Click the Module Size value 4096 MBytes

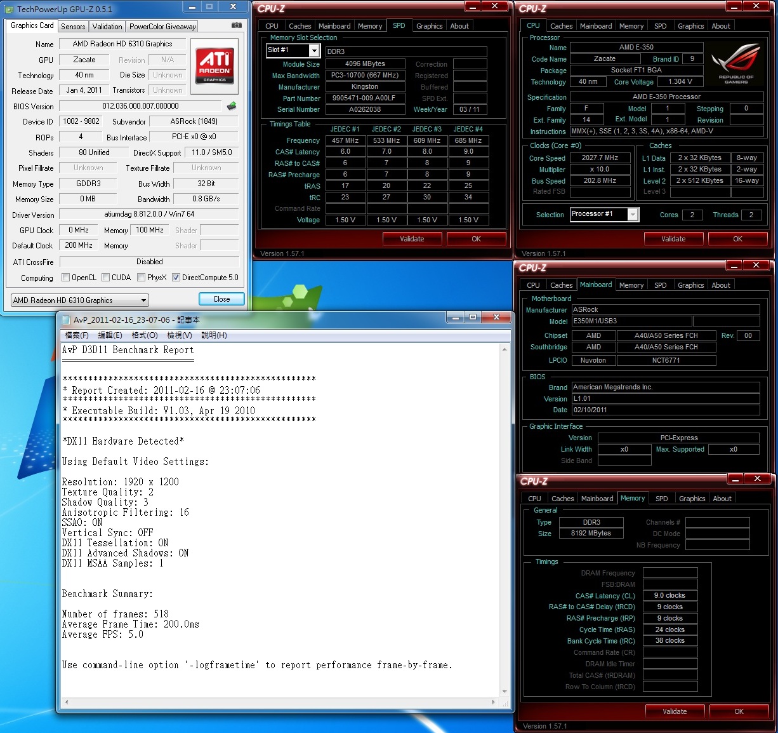(x=364, y=64)
